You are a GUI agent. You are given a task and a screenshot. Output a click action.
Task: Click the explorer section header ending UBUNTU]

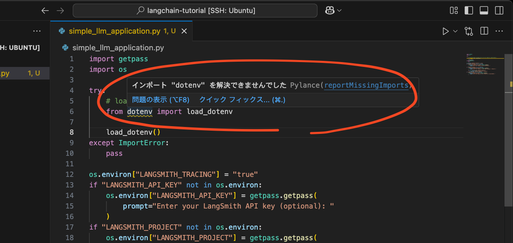click(20, 48)
